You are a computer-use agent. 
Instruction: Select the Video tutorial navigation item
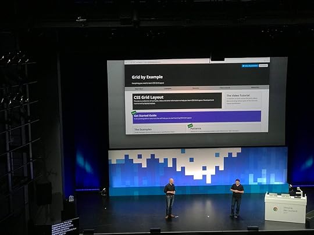pyautogui.click(x=225, y=88)
